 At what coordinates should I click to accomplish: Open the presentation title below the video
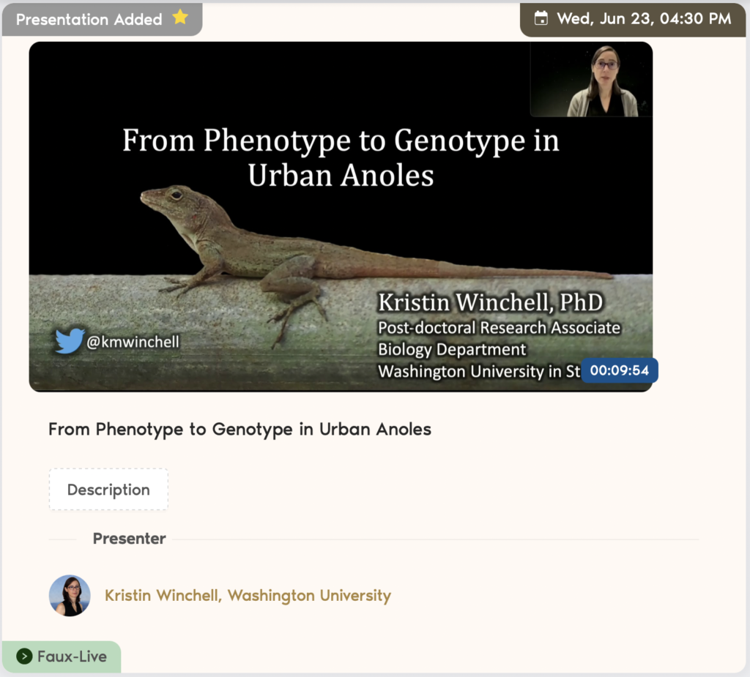pyautogui.click(x=240, y=430)
